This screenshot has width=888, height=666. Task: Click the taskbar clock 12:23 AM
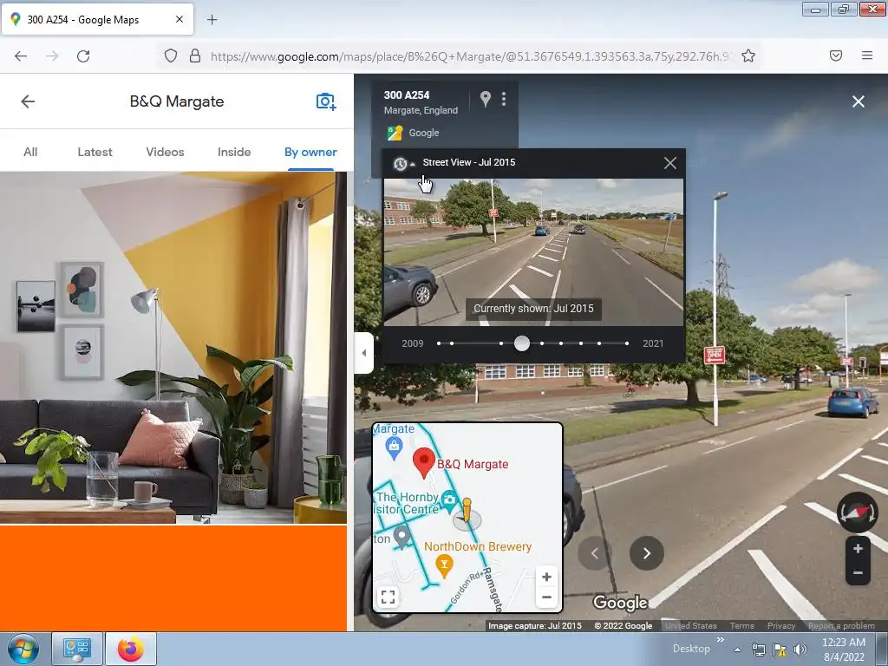(x=843, y=643)
